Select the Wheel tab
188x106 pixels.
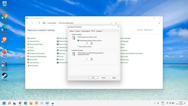click(93, 31)
